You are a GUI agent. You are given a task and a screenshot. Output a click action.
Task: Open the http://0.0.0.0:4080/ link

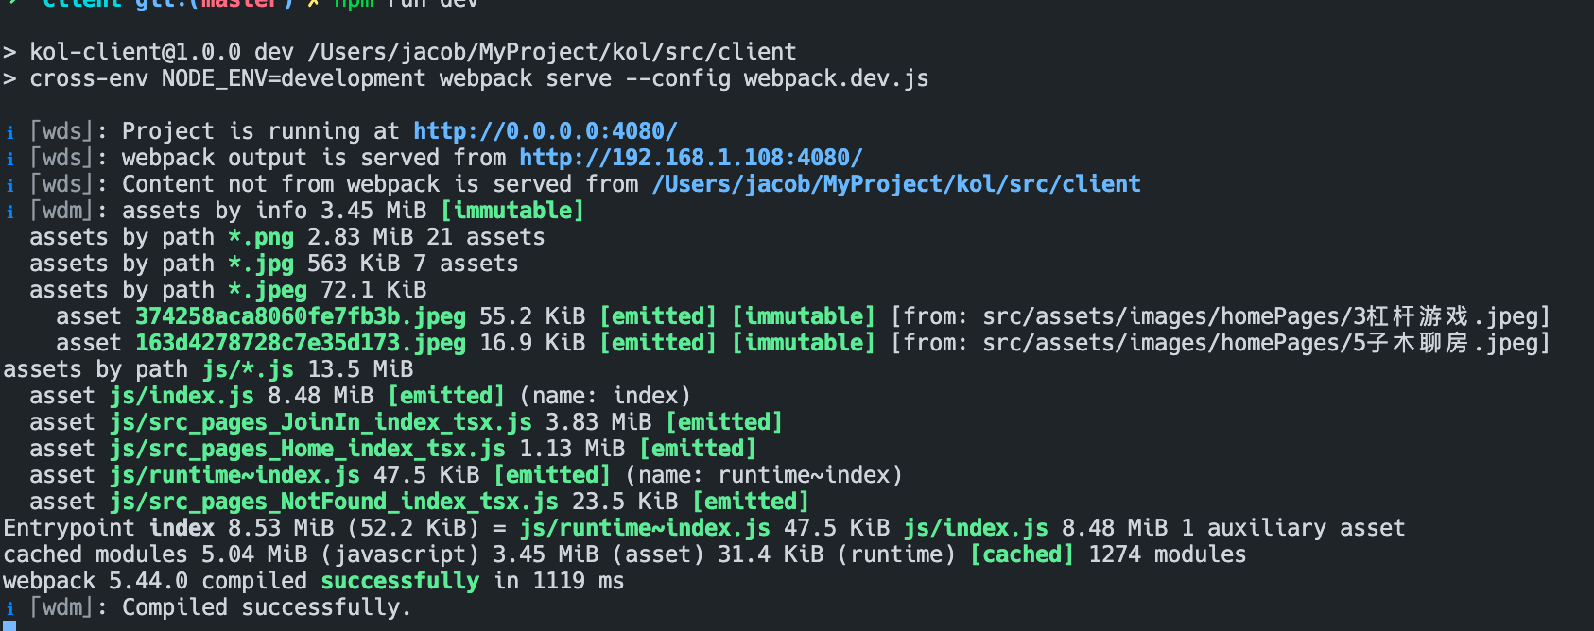click(545, 131)
